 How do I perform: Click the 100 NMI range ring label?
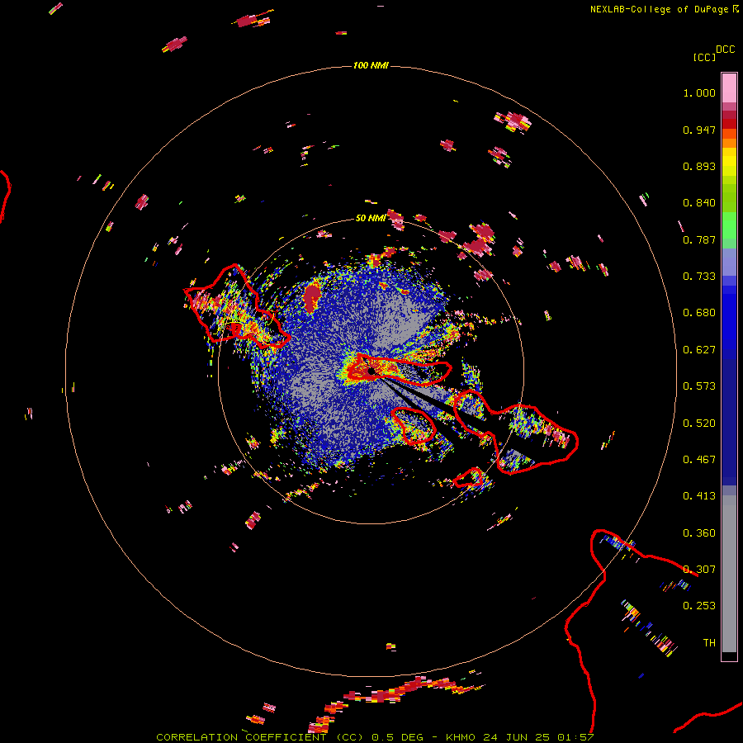[371, 65]
